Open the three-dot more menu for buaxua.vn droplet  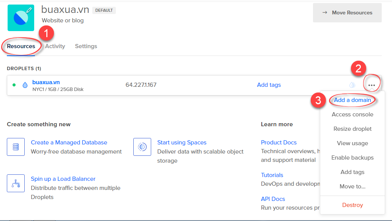tap(371, 85)
